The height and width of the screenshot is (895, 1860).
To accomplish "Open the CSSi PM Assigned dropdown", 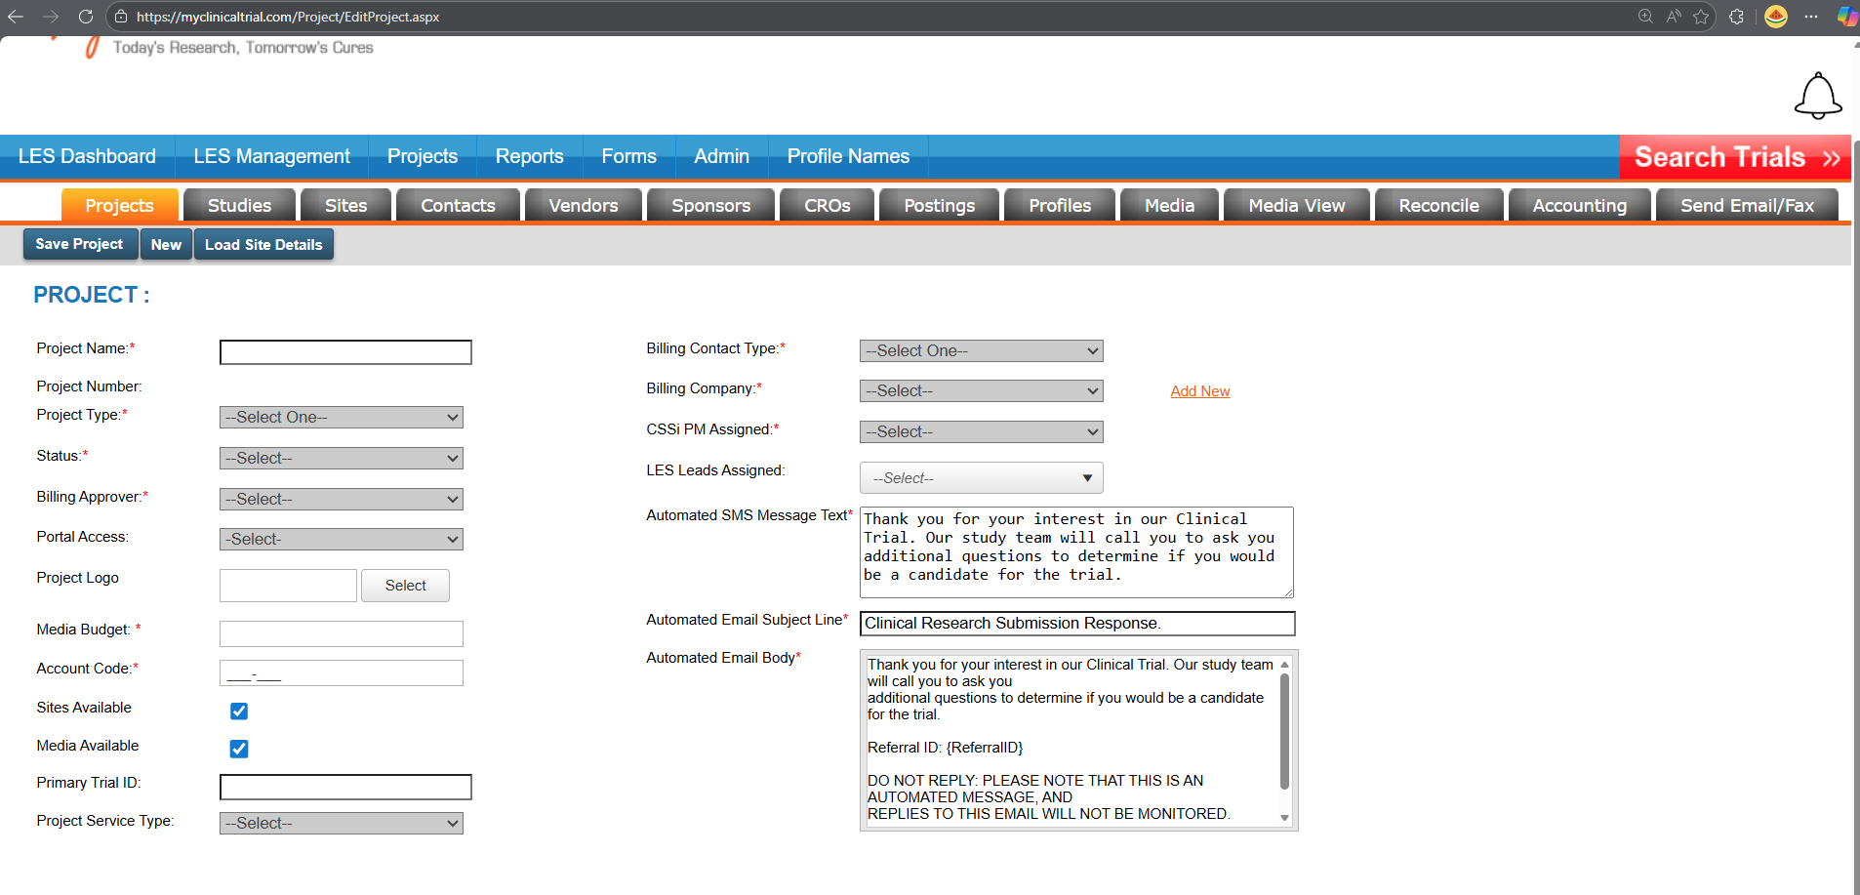I will 982,432.
